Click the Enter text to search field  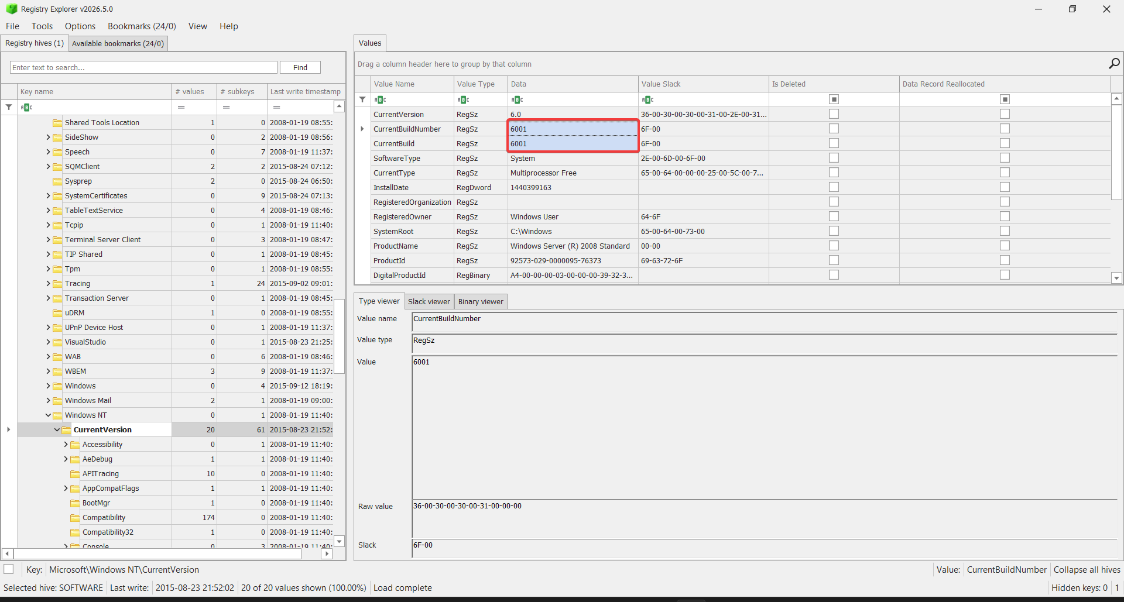coord(143,67)
